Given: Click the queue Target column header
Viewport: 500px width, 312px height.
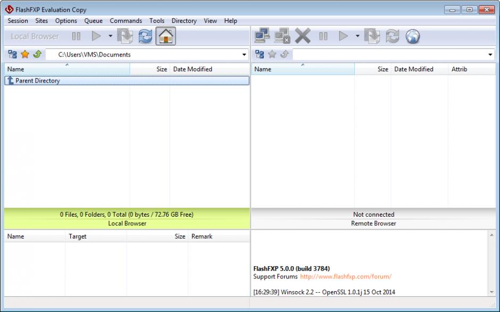Looking at the screenshot, I should [x=96, y=236].
